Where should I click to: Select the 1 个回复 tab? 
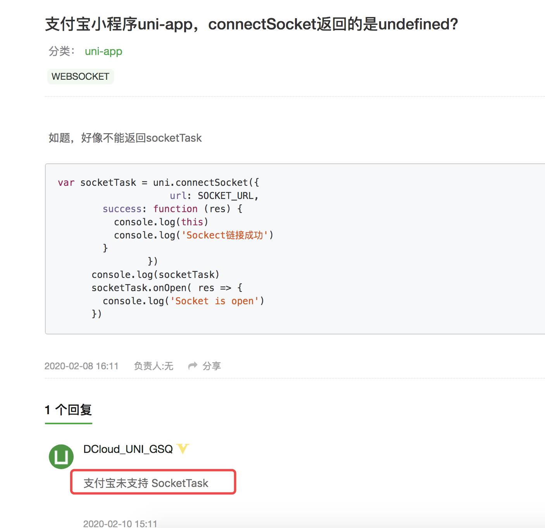[x=68, y=410]
